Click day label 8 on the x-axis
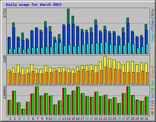Screen dimensions: 156x122 (x=42, y=119)
